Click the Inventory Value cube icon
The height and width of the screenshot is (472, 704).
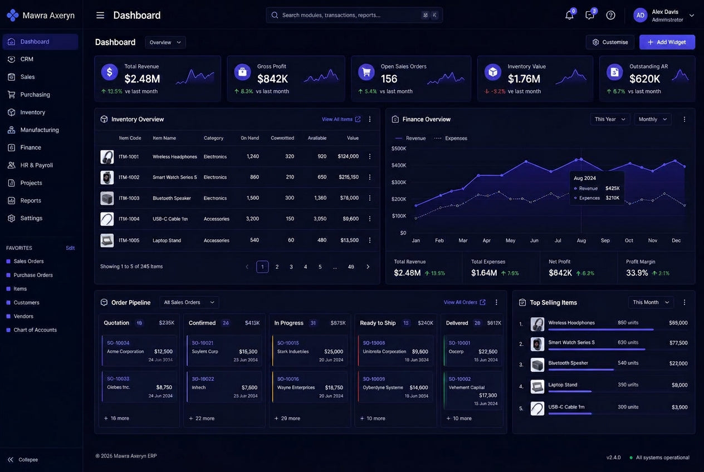point(492,72)
